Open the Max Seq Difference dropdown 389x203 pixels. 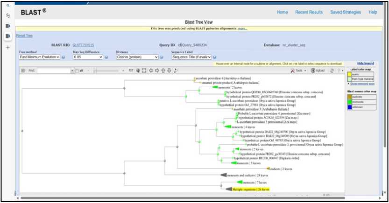88,57
